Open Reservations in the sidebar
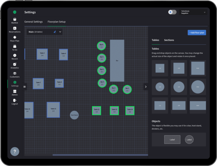Screen dimensions: 217x166 15,30
